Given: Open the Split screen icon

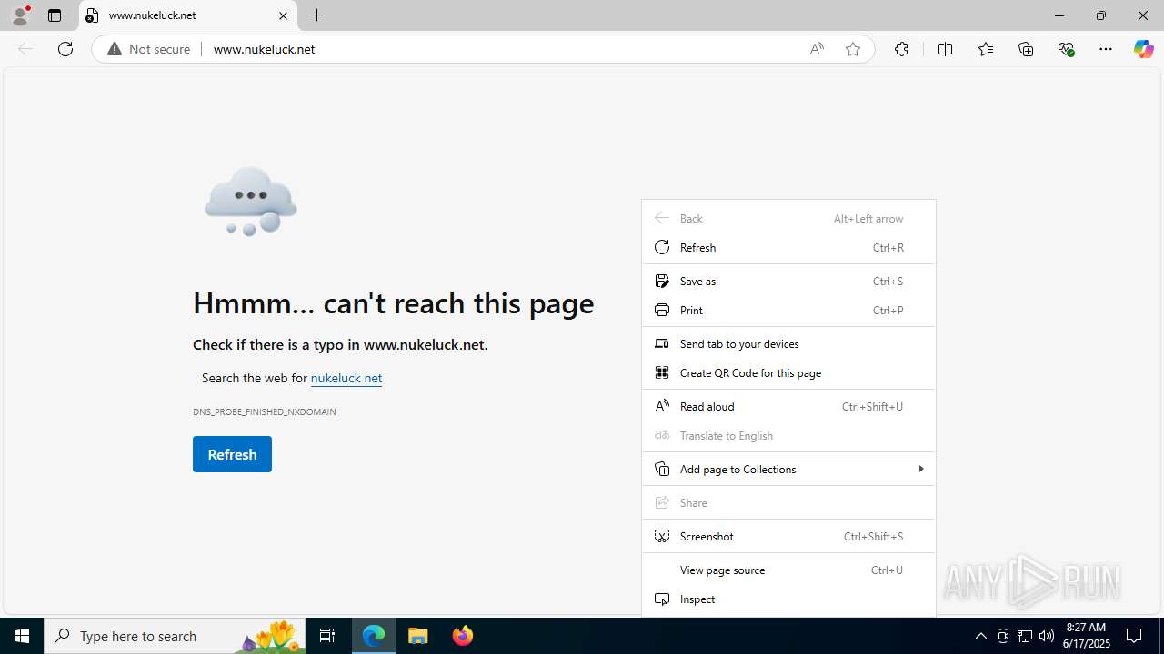Looking at the screenshot, I should coord(945,49).
